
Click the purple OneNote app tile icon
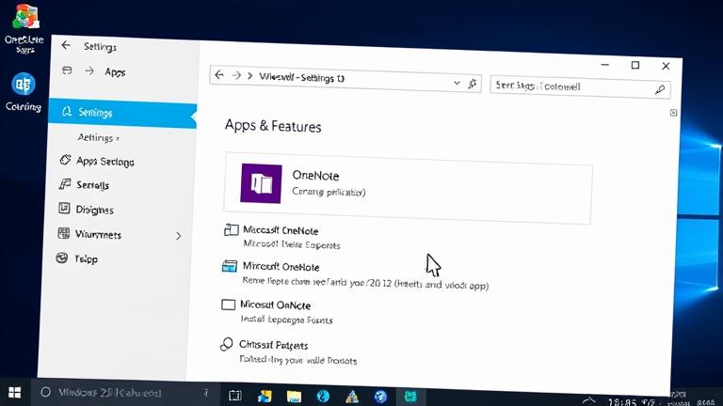click(x=261, y=183)
